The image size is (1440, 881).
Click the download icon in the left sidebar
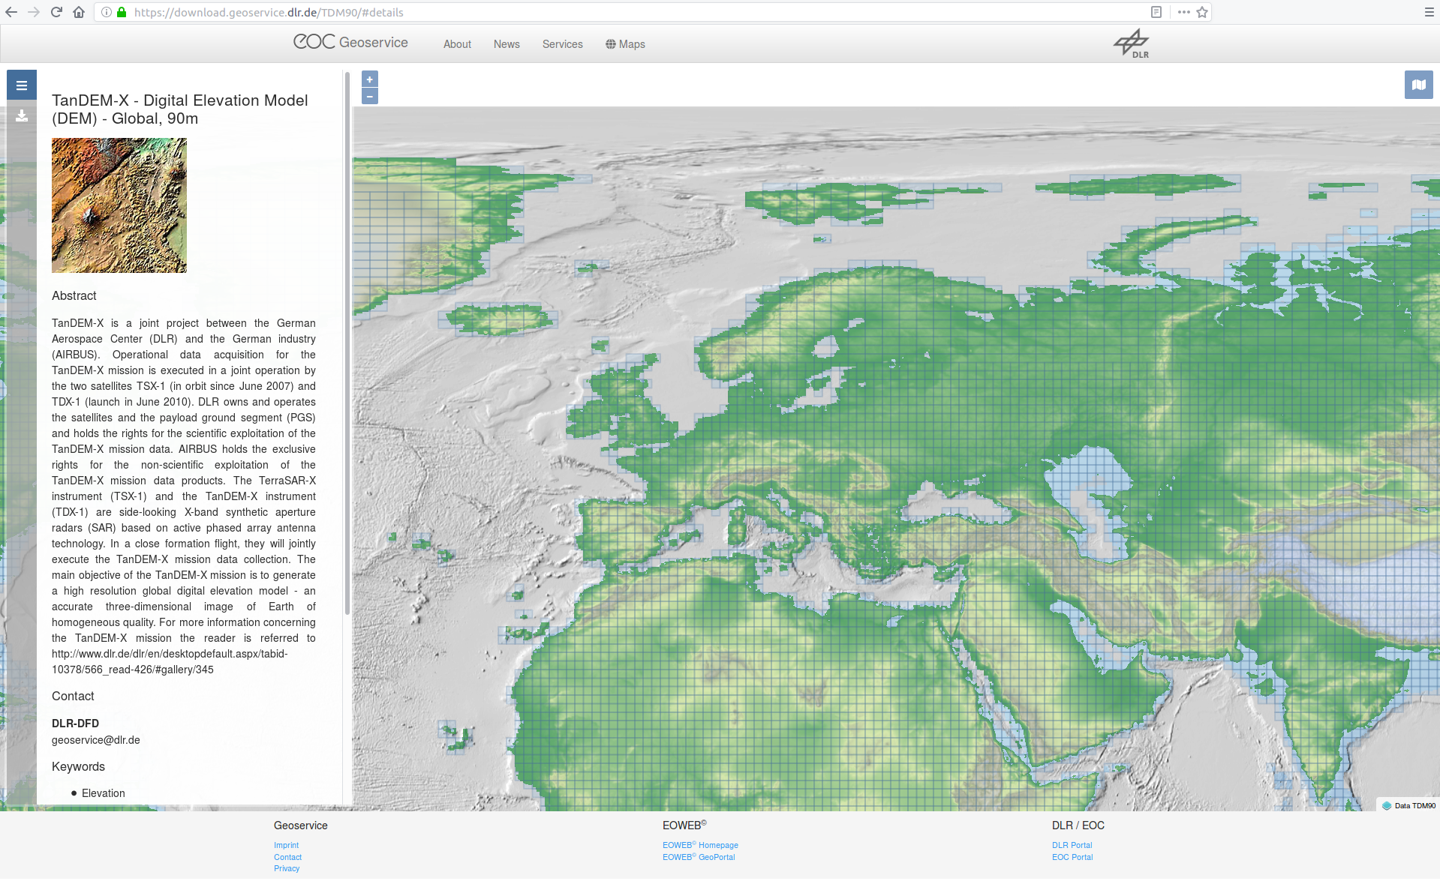22,116
